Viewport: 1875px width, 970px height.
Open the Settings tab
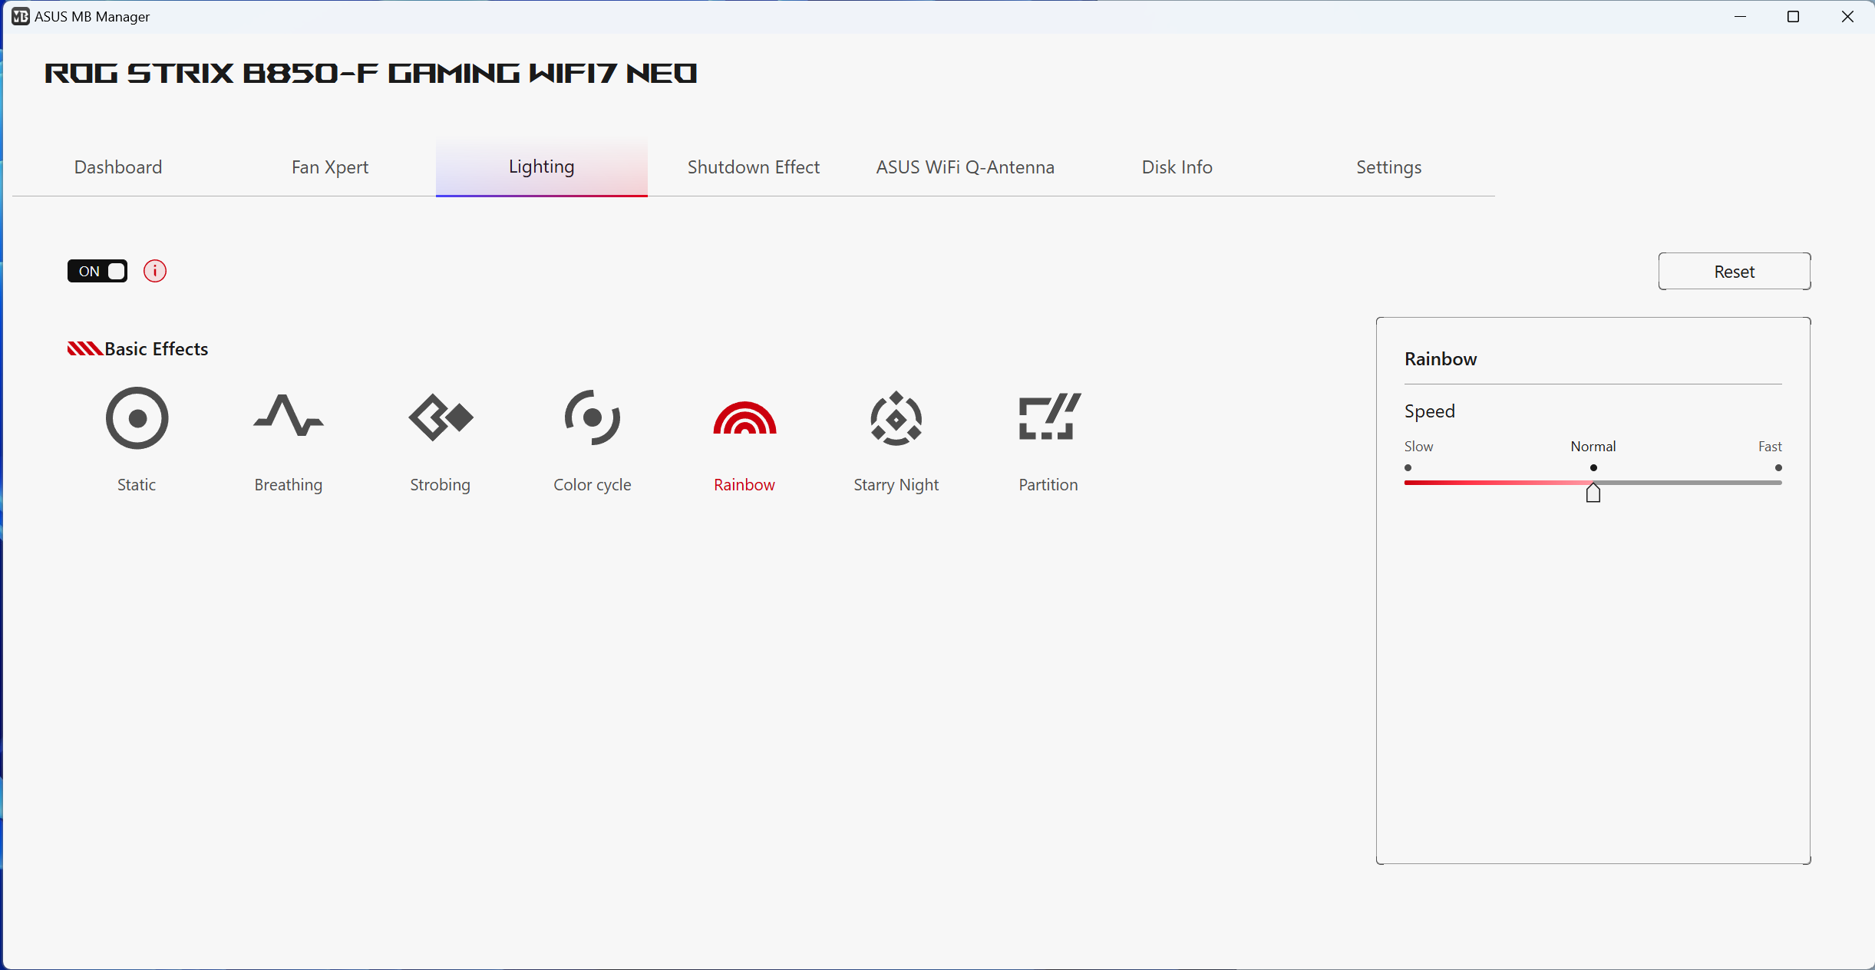(1389, 167)
